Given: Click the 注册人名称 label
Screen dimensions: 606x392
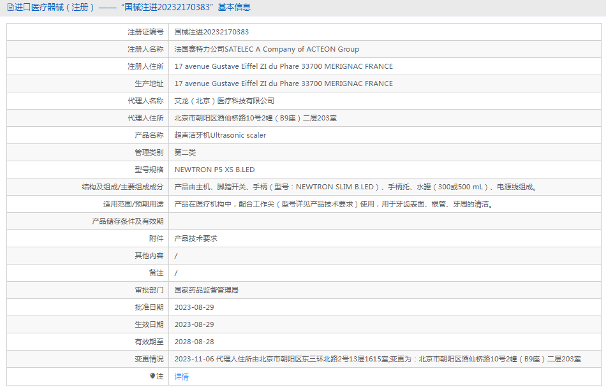Looking at the screenshot, I should (x=145, y=49).
